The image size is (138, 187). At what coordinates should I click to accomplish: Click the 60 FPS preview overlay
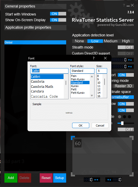click(78, 143)
